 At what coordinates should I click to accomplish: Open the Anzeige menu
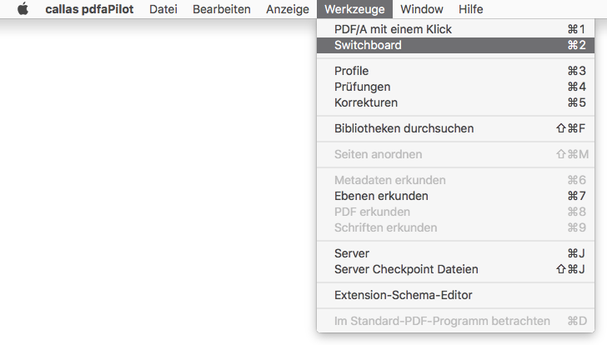[x=288, y=9]
